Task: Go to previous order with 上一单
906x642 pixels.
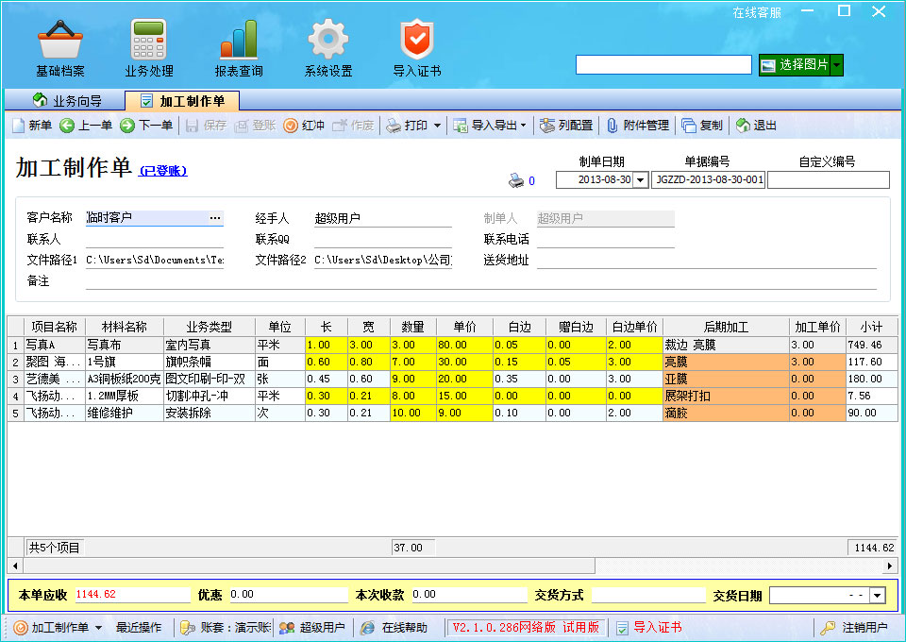Action: 86,126
